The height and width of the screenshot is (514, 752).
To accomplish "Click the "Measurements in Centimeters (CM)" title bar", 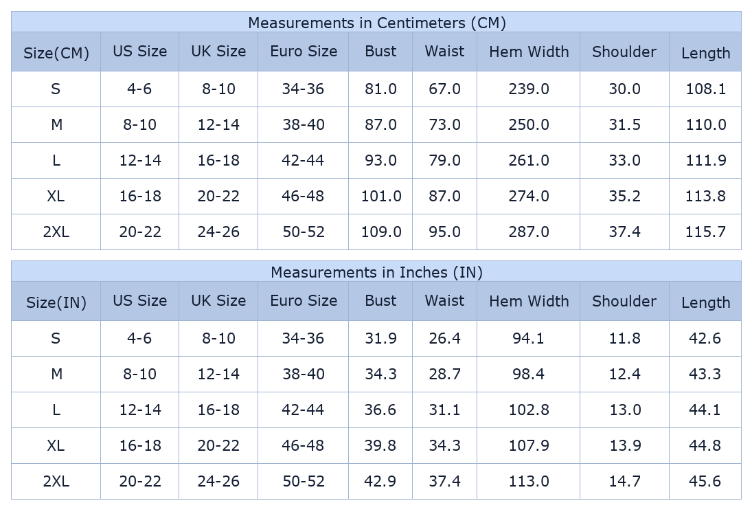I will click(376, 23).
